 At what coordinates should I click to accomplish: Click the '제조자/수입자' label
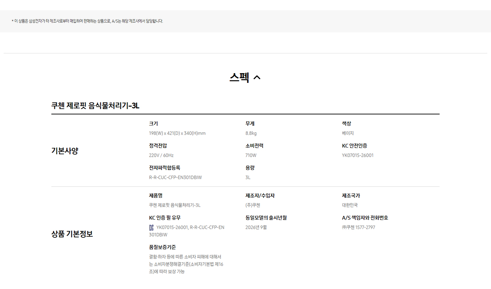[x=260, y=196]
